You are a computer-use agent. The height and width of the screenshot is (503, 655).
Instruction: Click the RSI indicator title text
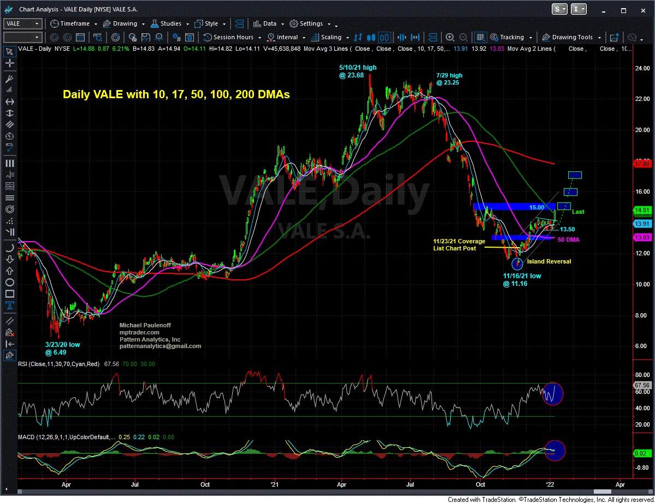59,364
